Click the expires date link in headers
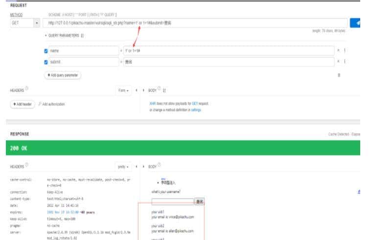The height and width of the screenshot is (240, 370). pos(63,213)
